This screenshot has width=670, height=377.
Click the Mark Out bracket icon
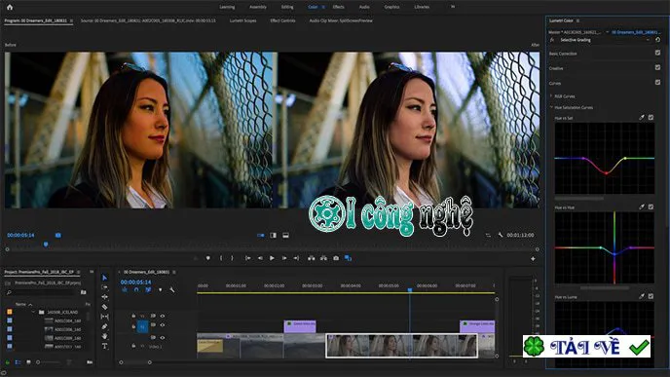click(x=232, y=258)
